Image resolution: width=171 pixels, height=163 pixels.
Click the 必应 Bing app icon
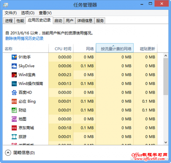point(14,101)
